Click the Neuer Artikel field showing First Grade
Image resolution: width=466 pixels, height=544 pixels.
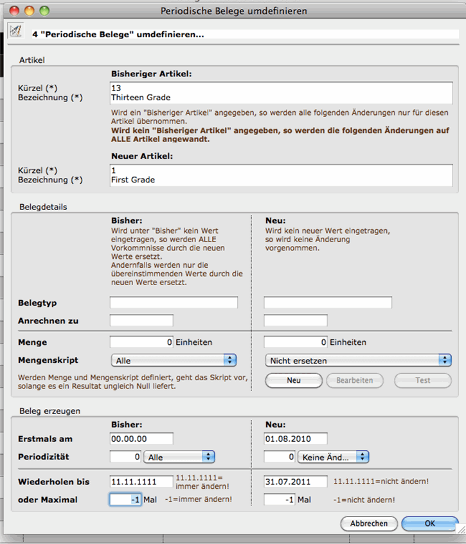coord(281,175)
